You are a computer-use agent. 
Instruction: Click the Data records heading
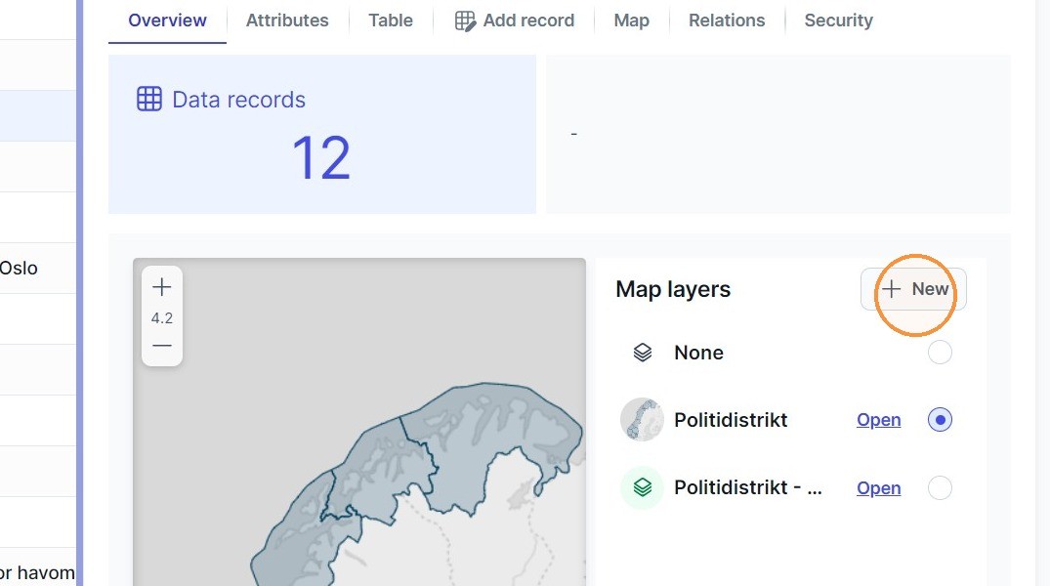pos(238,100)
